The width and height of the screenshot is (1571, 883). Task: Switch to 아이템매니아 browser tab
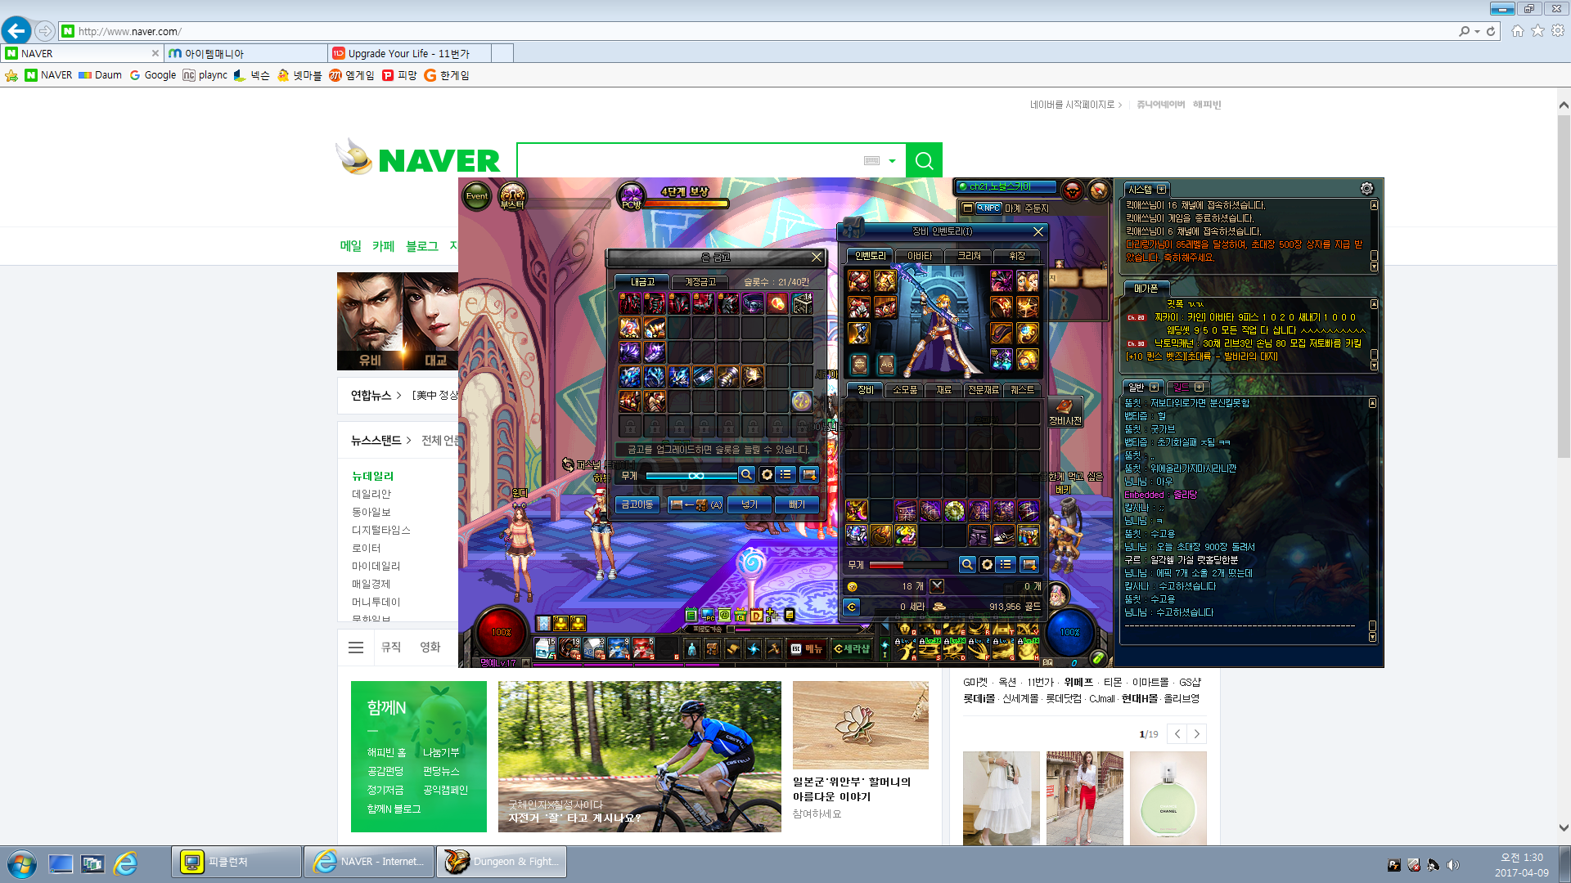tap(245, 53)
